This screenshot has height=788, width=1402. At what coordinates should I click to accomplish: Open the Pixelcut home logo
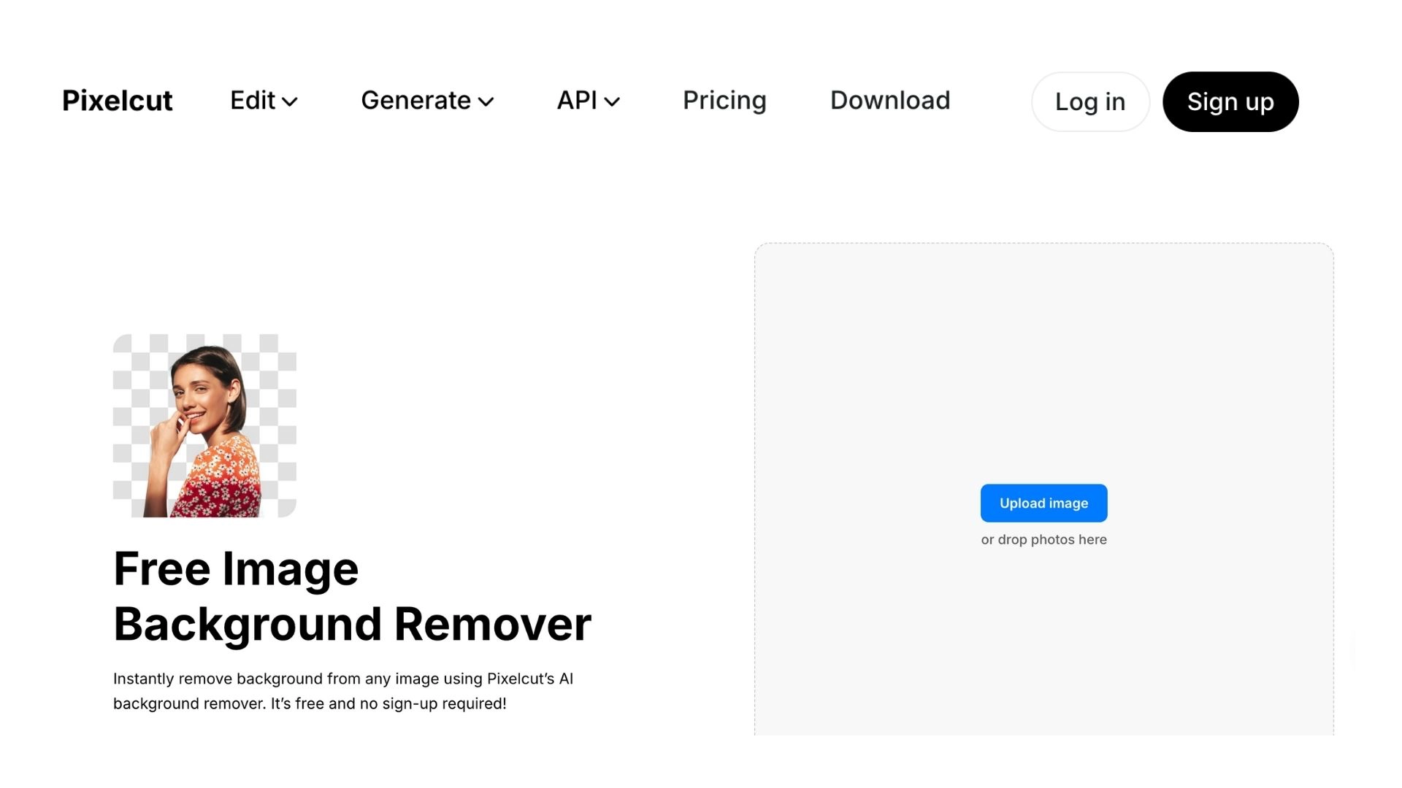[117, 101]
